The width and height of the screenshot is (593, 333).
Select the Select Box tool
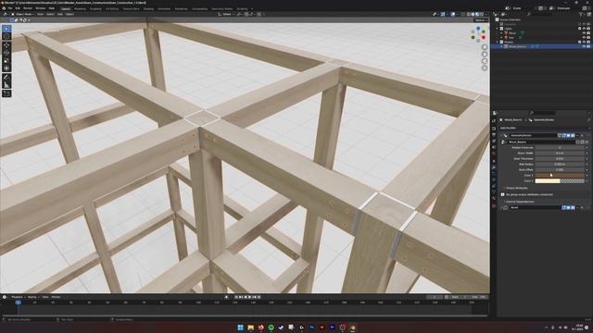click(x=6, y=29)
